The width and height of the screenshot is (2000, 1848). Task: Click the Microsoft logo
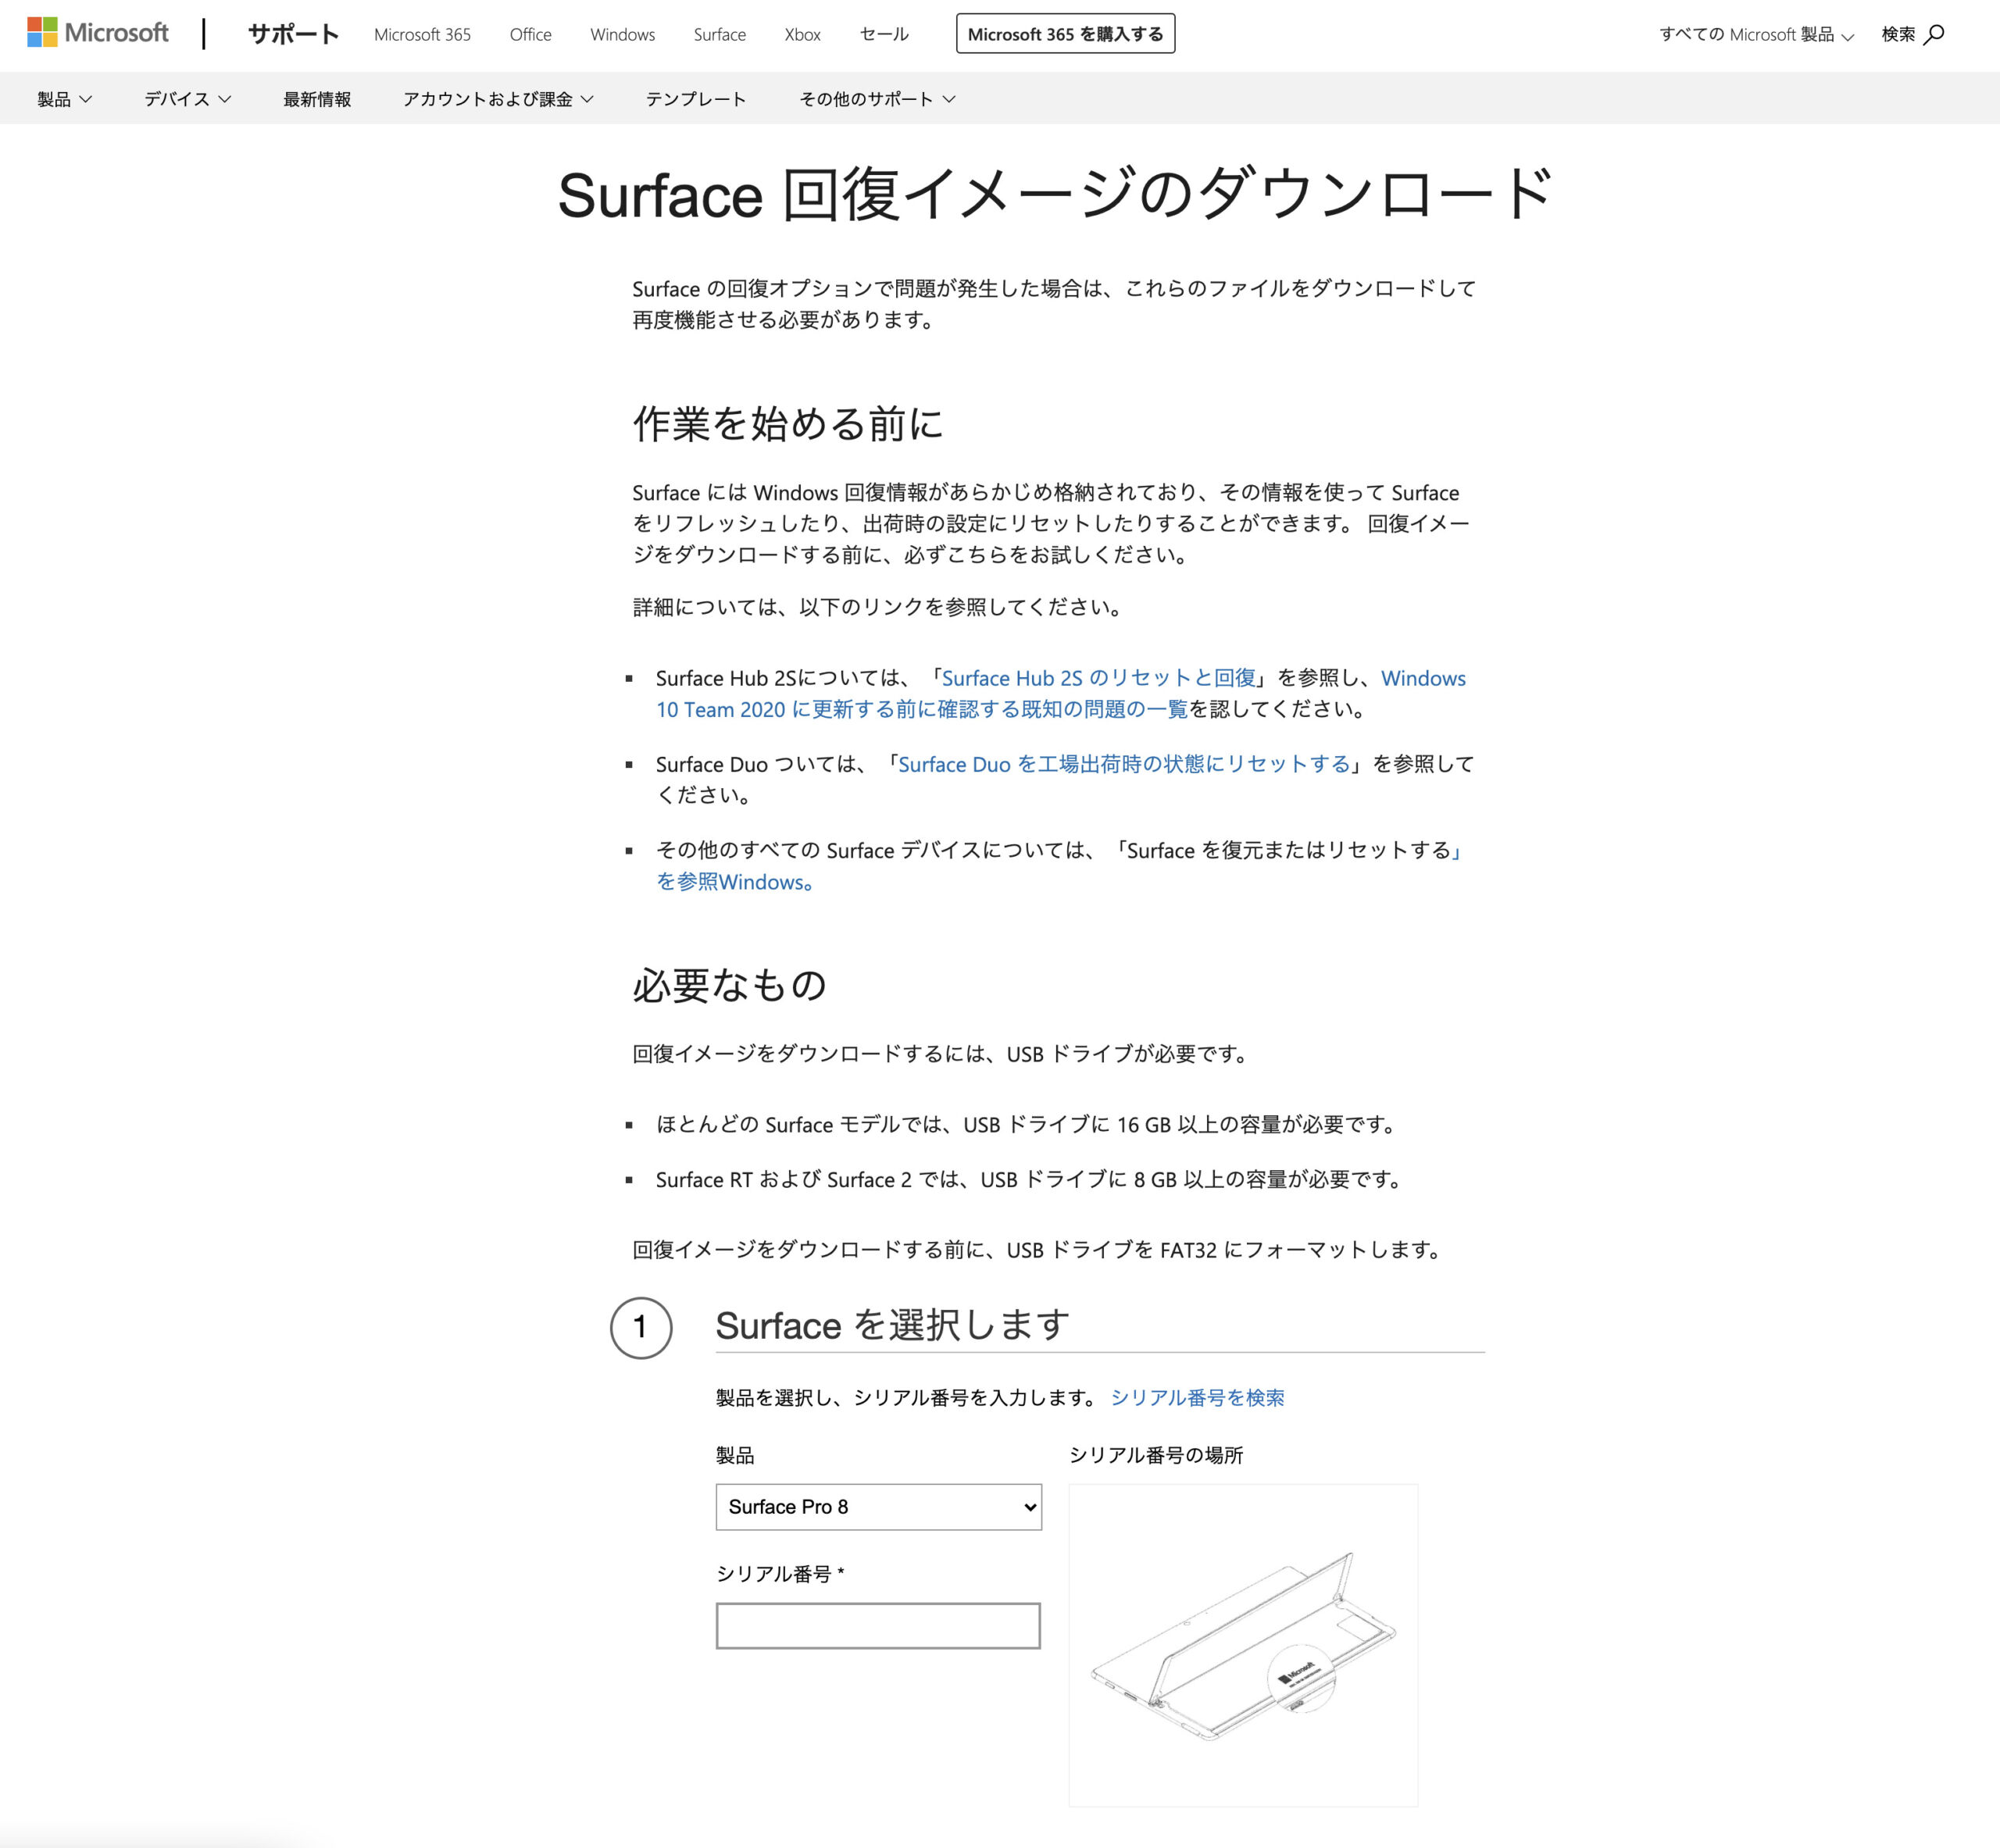[x=98, y=33]
